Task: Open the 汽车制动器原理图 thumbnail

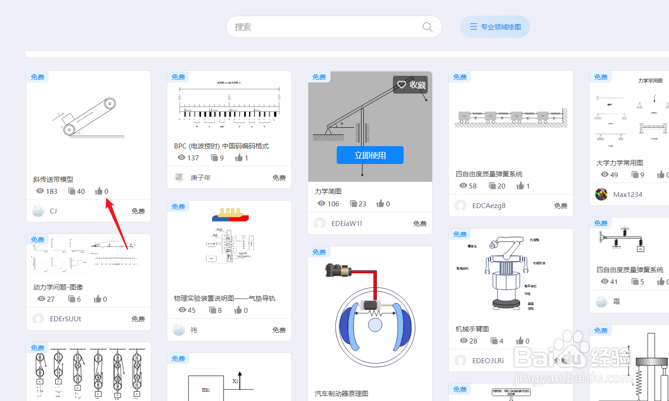Action: [370, 316]
